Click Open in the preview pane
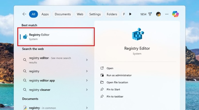 tap(110, 68)
